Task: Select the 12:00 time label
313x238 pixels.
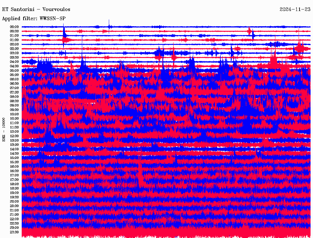Action: 14,132
